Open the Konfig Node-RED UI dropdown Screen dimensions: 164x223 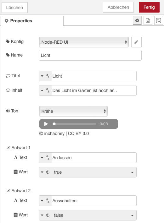pos(84,42)
